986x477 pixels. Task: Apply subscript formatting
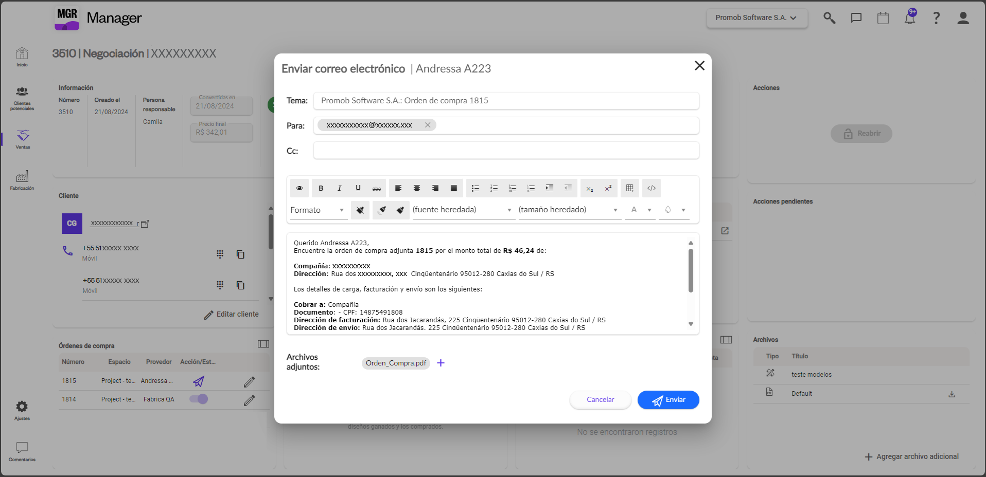tap(590, 188)
